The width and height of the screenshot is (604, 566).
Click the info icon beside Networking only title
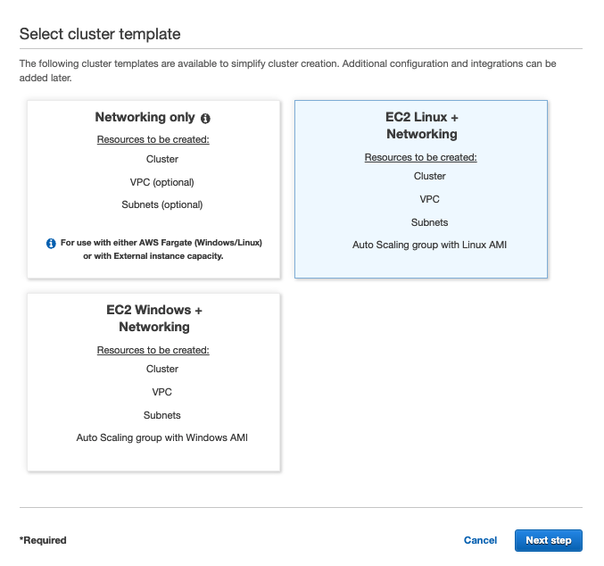[x=205, y=118]
